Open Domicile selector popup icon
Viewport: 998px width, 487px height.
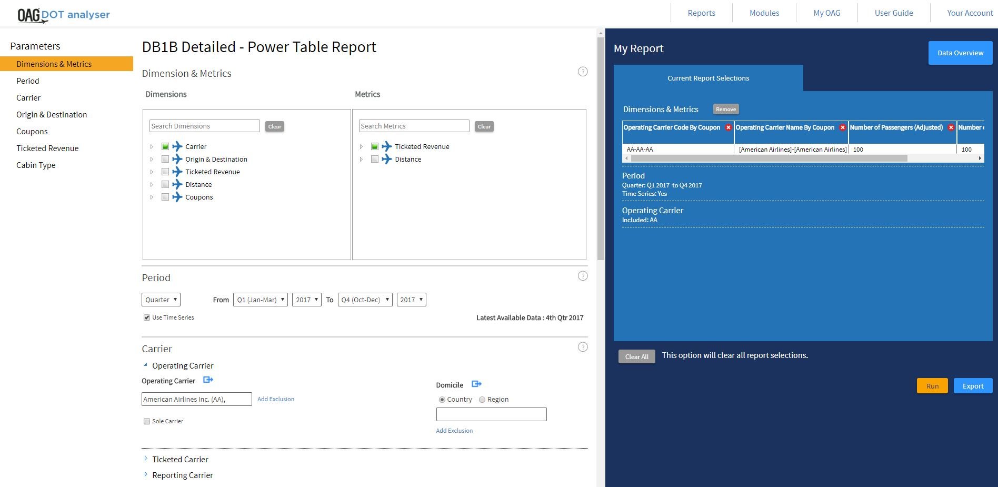pos(477,384)
